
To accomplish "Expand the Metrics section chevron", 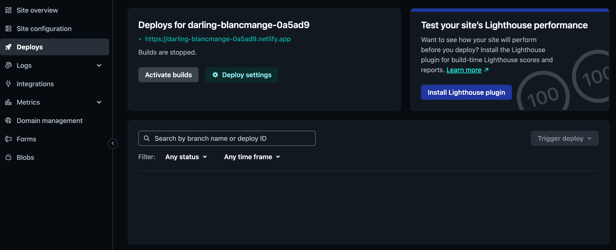I will pos(99,102).
